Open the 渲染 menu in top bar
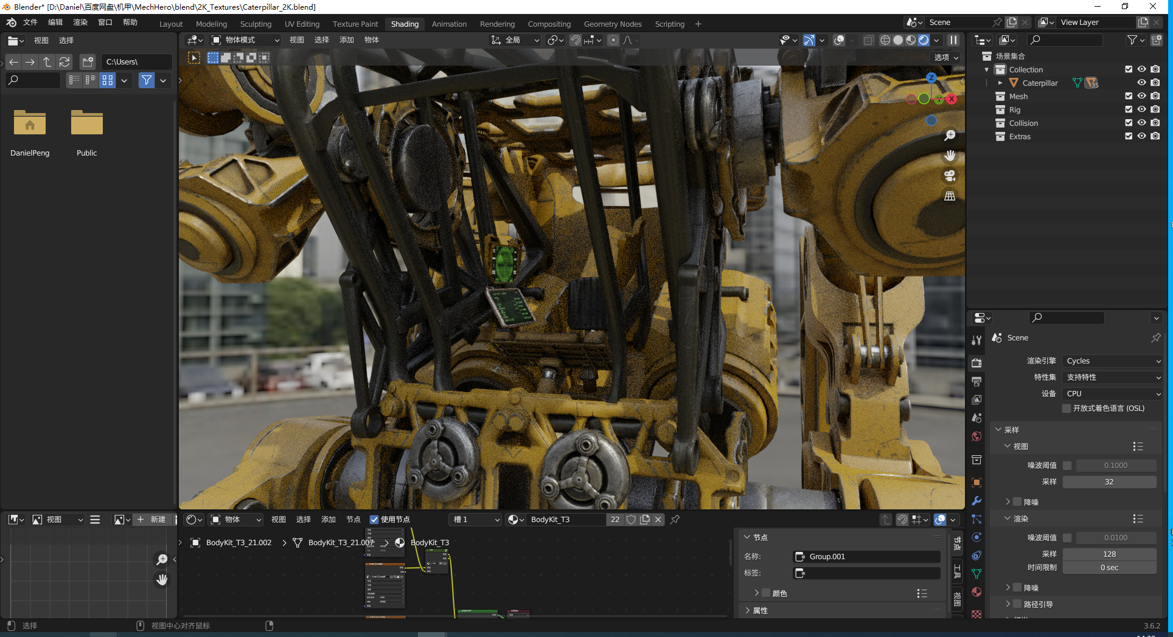 (x=80, y=22)
